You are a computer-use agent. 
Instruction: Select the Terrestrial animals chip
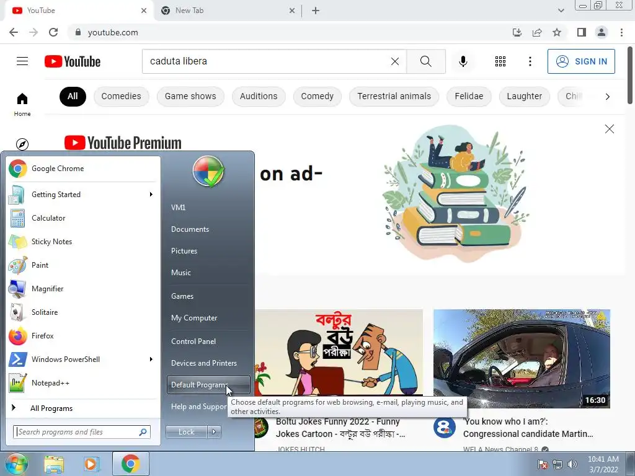[x=394, y=96]
